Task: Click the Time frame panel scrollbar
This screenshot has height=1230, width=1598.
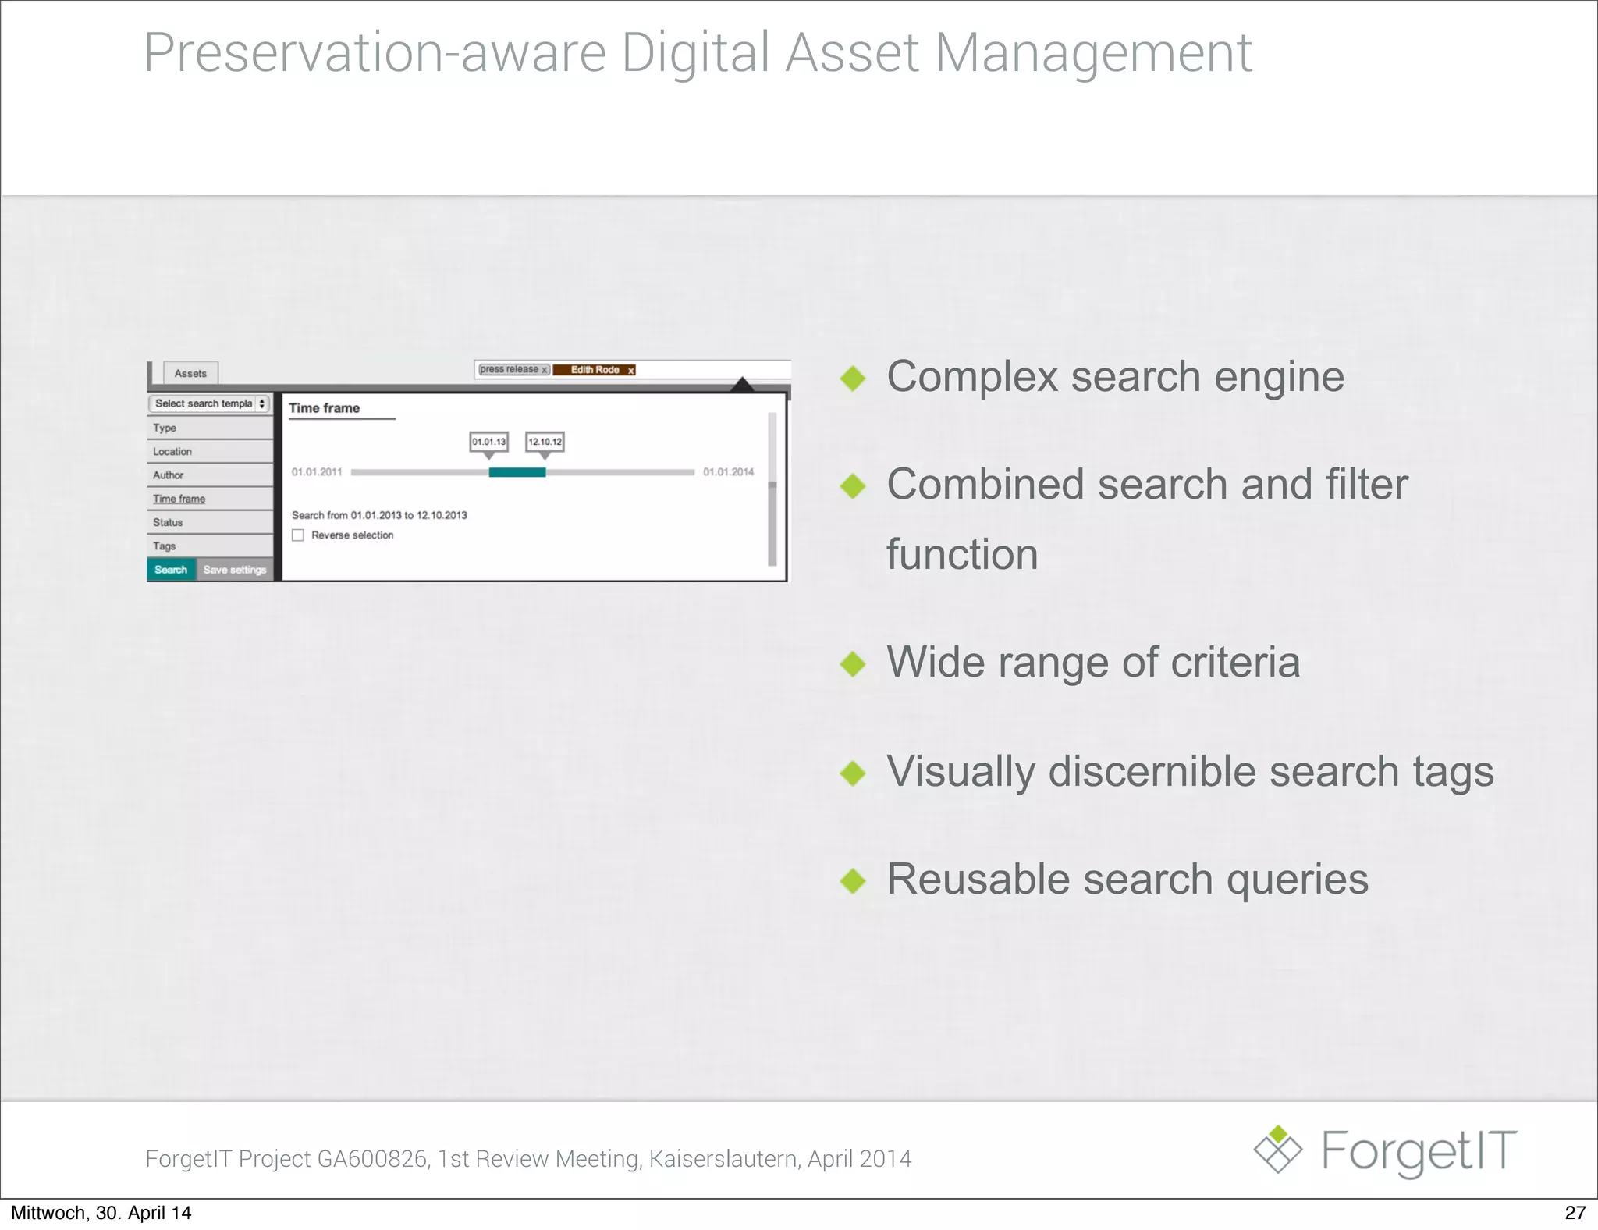Action: click(772, 489)
